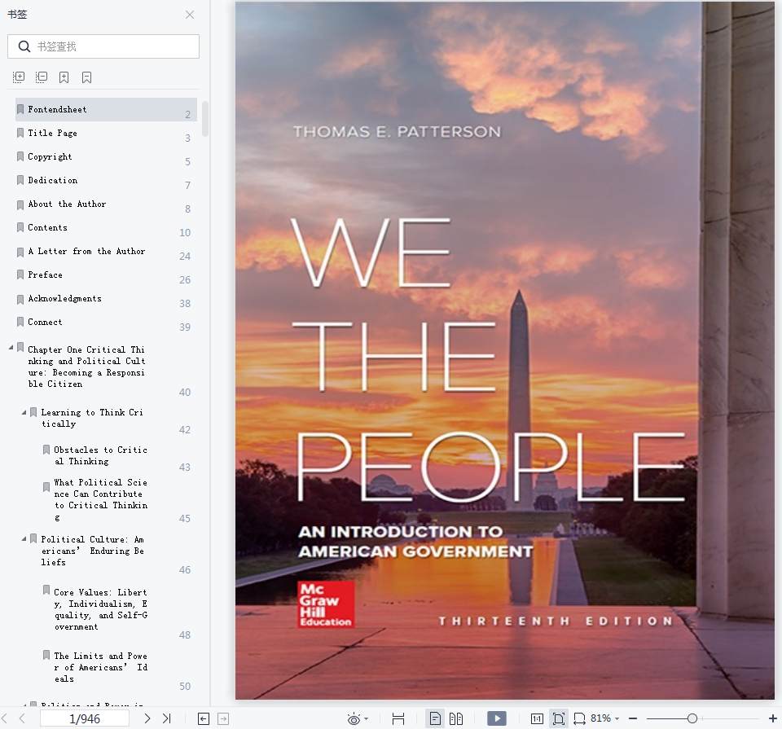Click the book cover page

click(505, 350)
